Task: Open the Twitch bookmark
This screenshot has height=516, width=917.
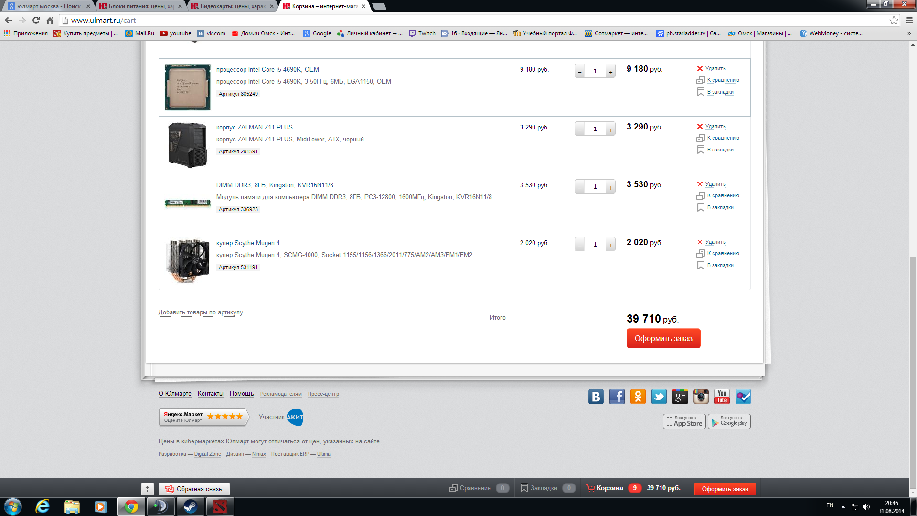Action: coord(422,33)
